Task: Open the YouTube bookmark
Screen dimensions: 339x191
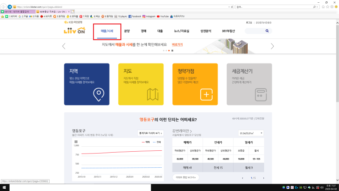Action: pyautogui.click(x=162, y=16)
